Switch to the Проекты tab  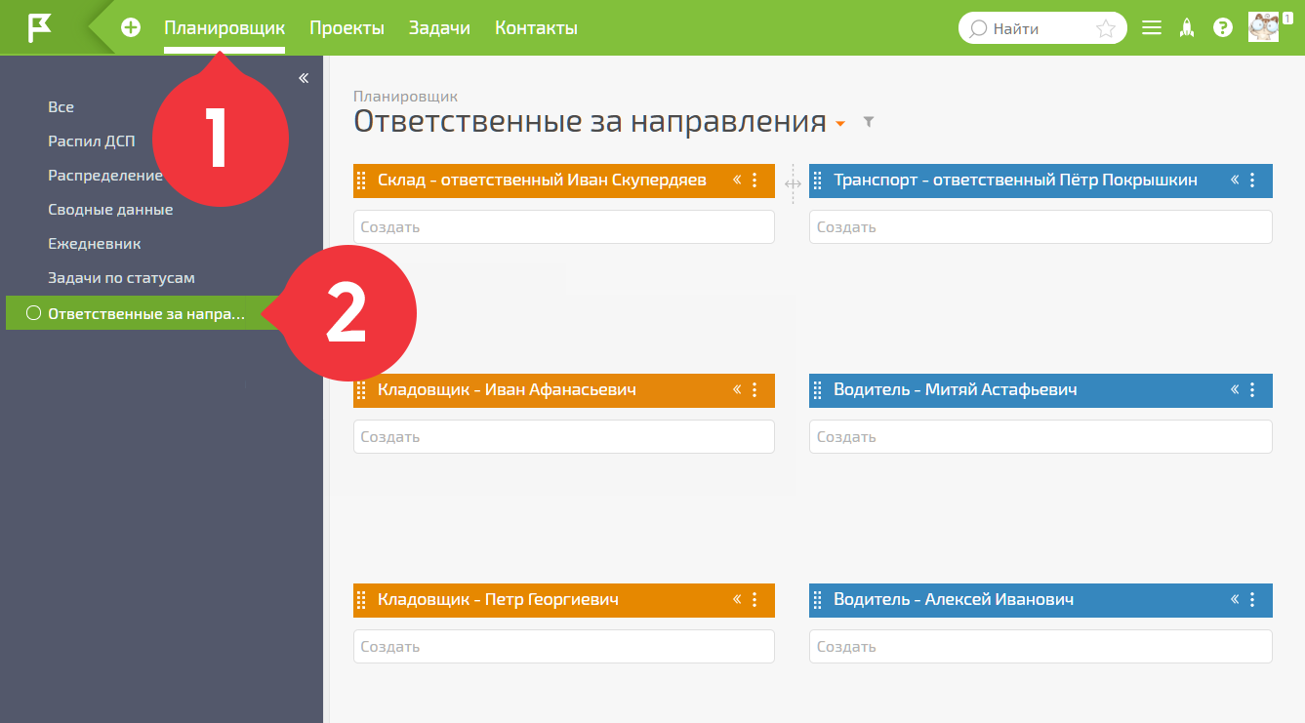347,28
